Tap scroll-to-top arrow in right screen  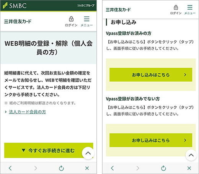pos(191,155)
